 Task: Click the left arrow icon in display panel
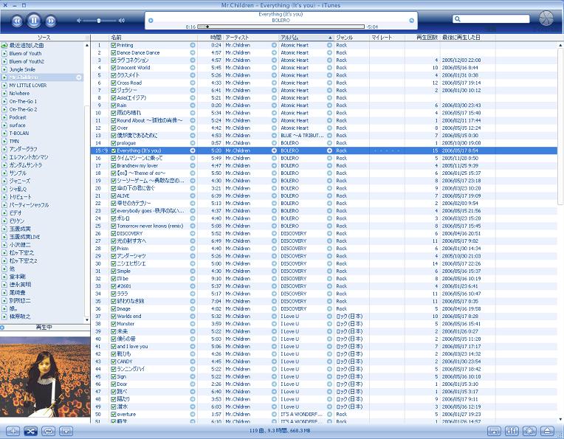[151, 21]
